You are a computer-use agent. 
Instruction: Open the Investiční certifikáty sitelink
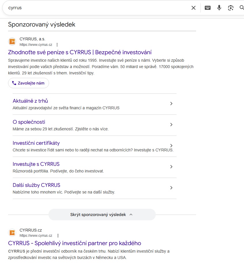[36, 143]
